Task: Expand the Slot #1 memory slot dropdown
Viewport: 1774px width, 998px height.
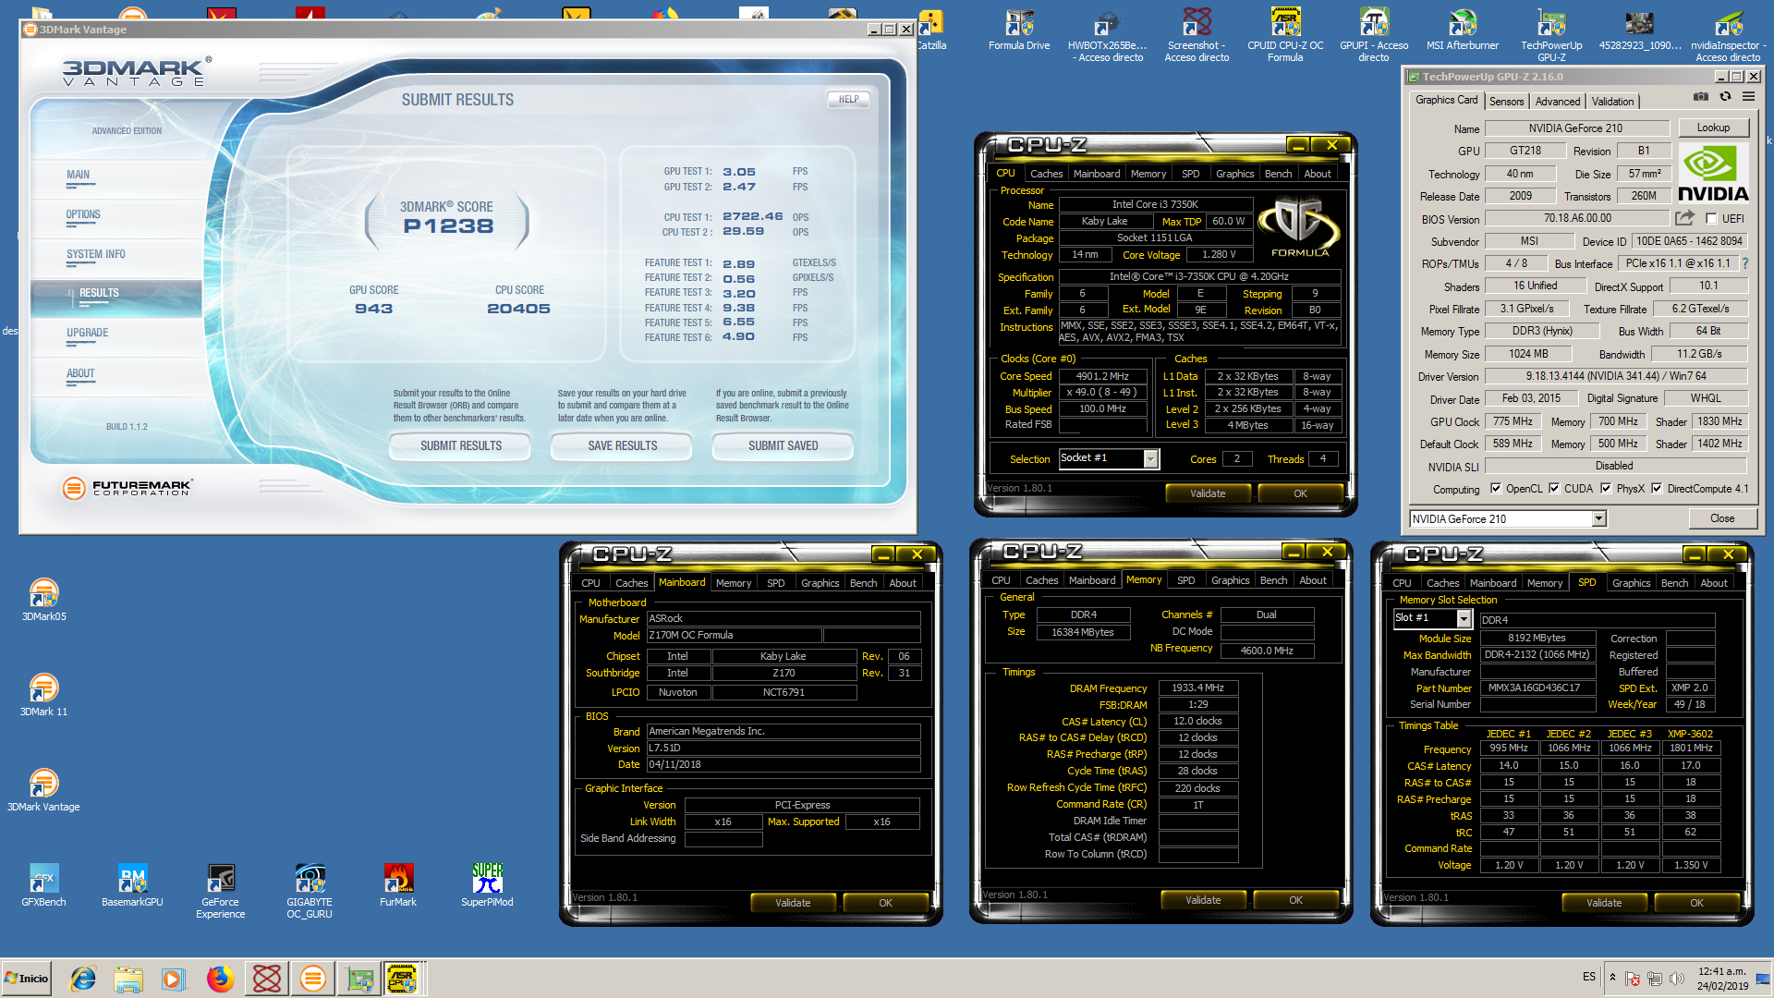Action: (1464, 618)
